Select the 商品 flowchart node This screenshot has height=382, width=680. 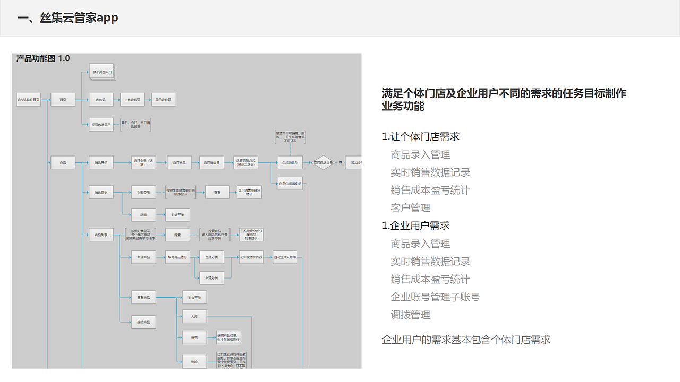63,163
